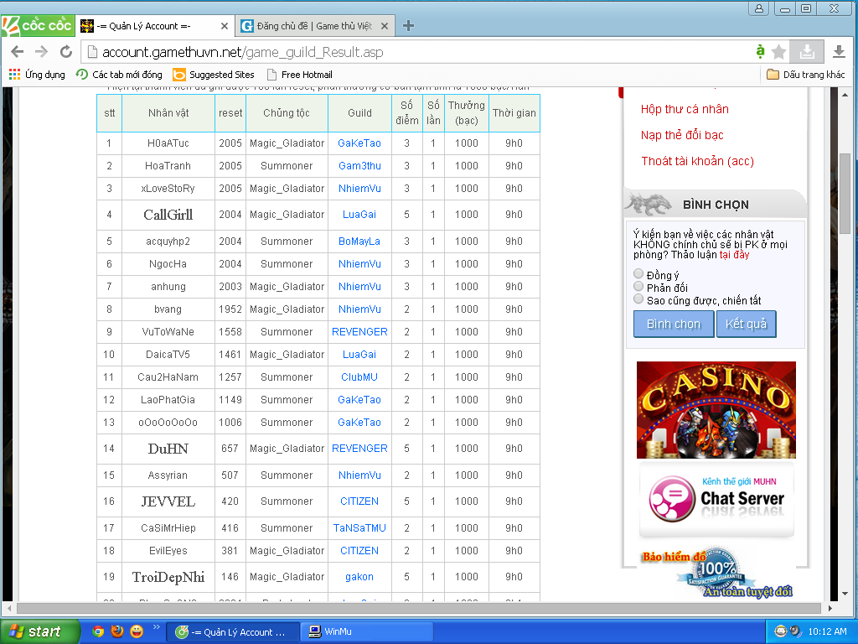Open a new tab with plus icon
The width and height of the screenshot is (858, 644).
408,26
